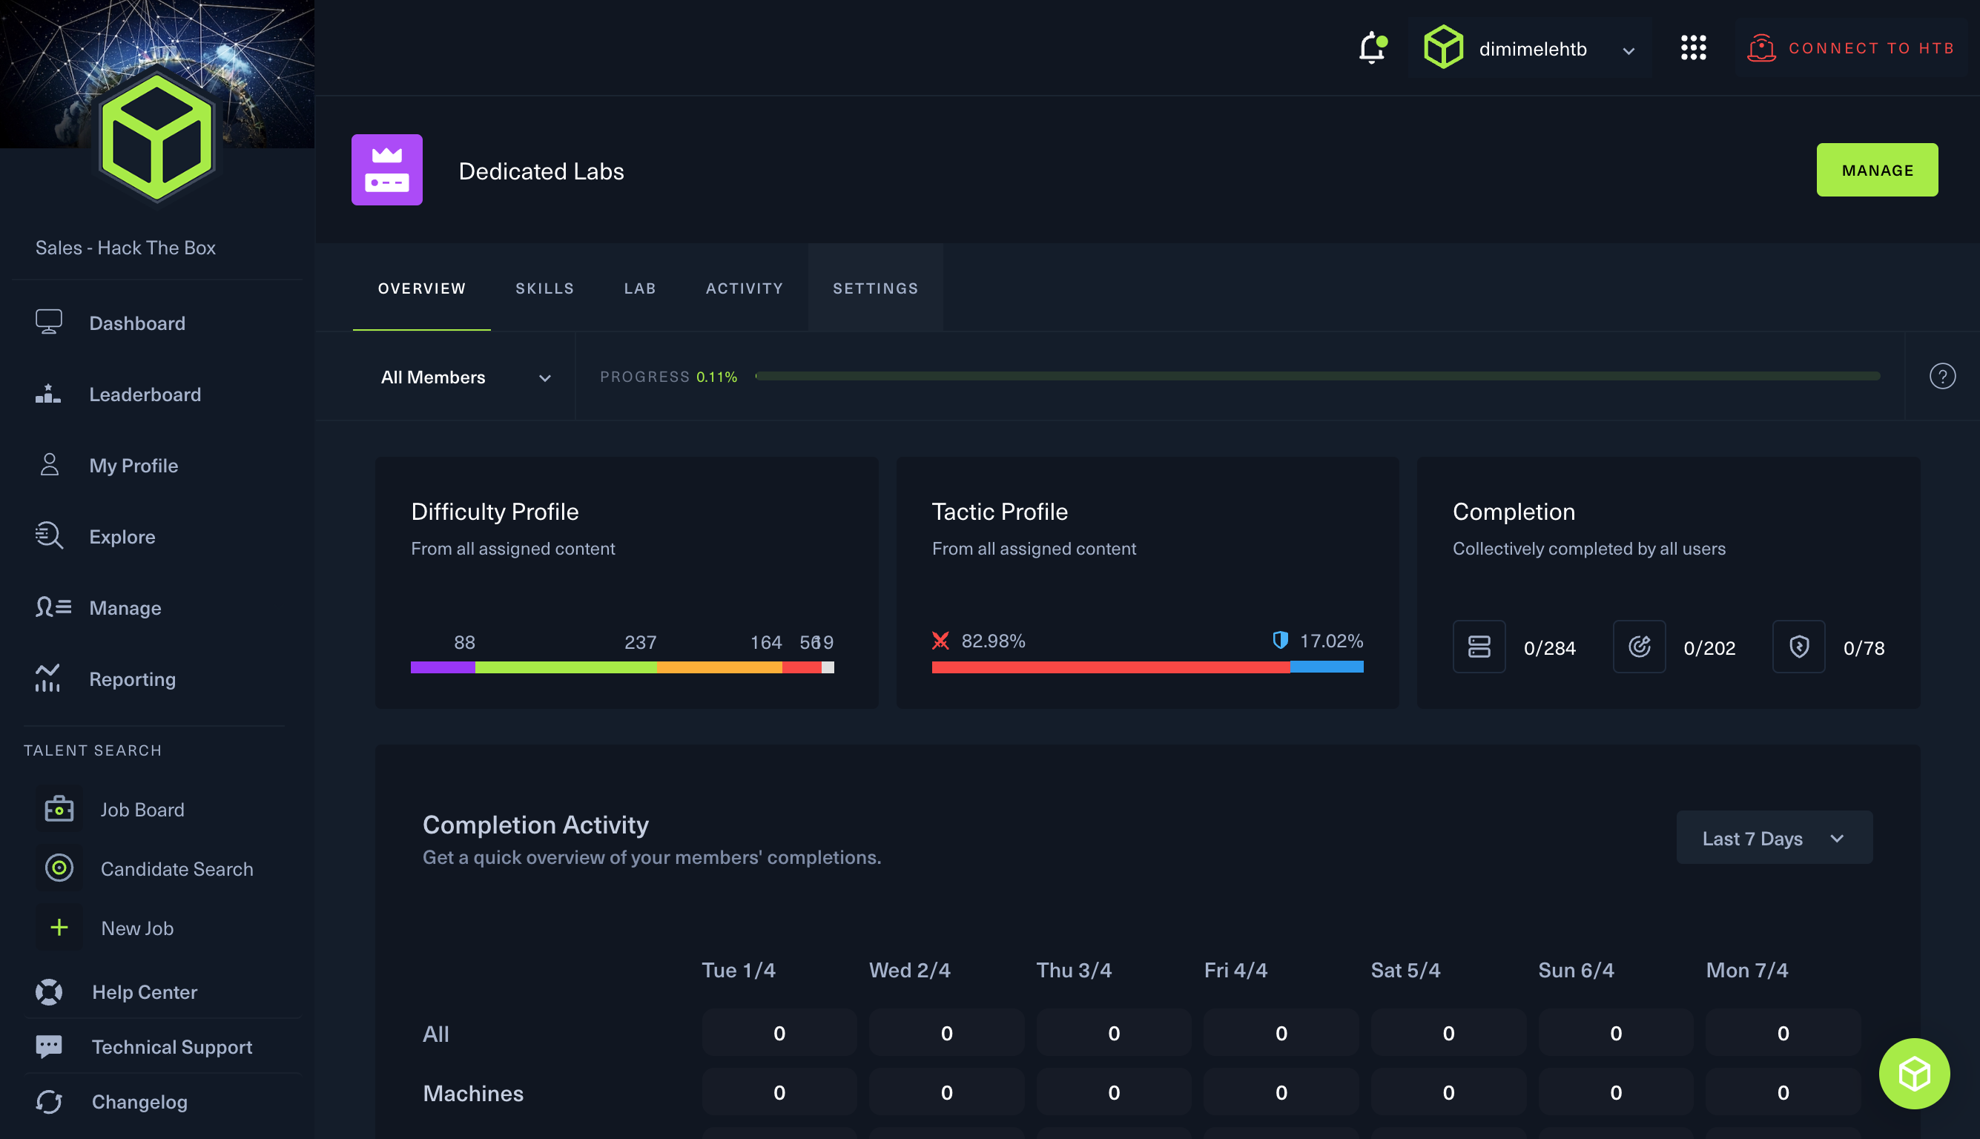This screenshot has height=1139, width=1980.
Task: Click the Job Board briefcase icon
Action: pyautogui.click(x=59, y=809)
